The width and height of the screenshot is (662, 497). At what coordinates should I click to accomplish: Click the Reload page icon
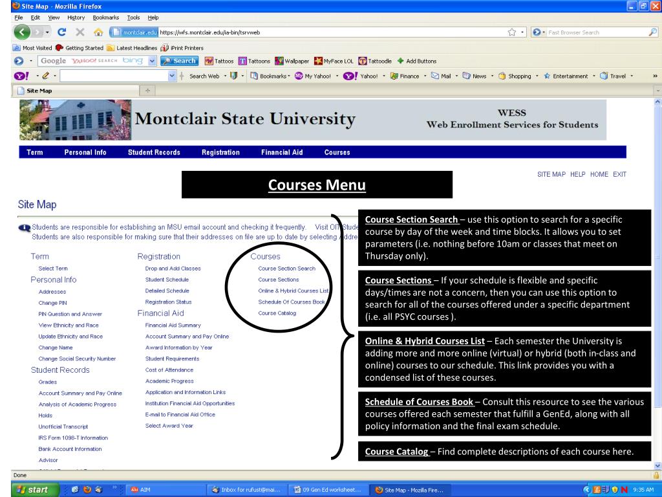pos(61,32)
